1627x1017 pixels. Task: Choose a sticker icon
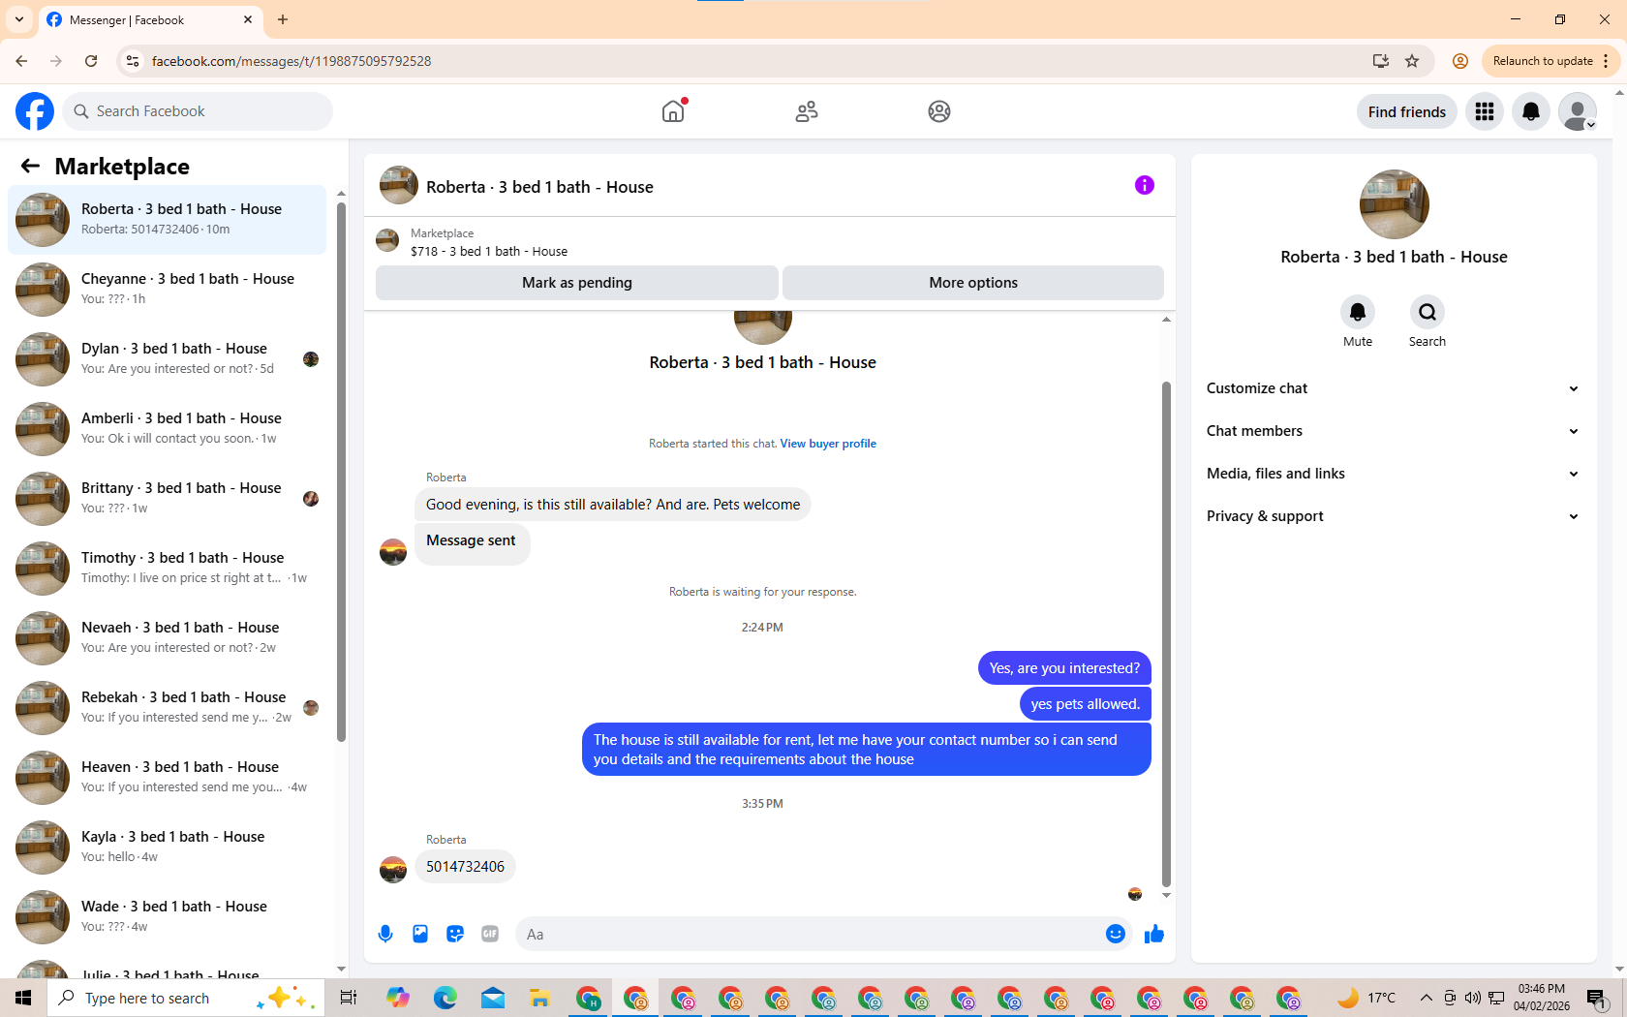tap(455, 934)
